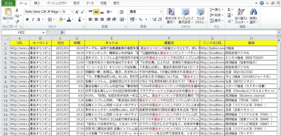This screenshot has height=136, width=281.
Task: Increase font size with large A icon
Action: pos(77,12)
